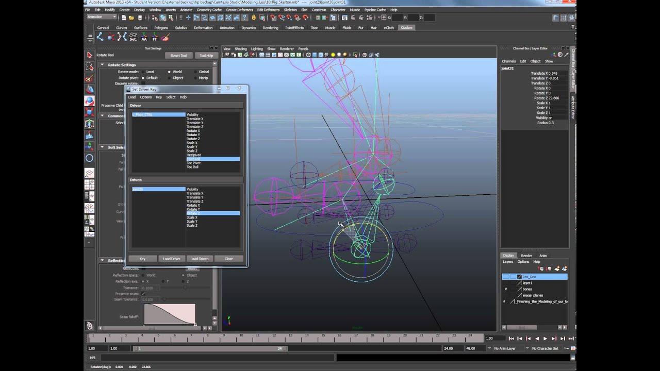Click the Load Driven button

pyautogui.click(x=199, y=259)
